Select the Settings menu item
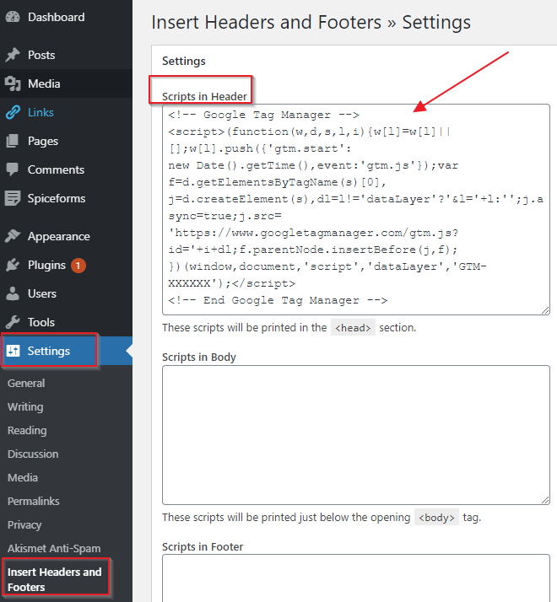 (66, 351)
